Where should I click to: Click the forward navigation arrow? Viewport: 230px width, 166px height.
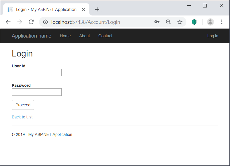20,22
